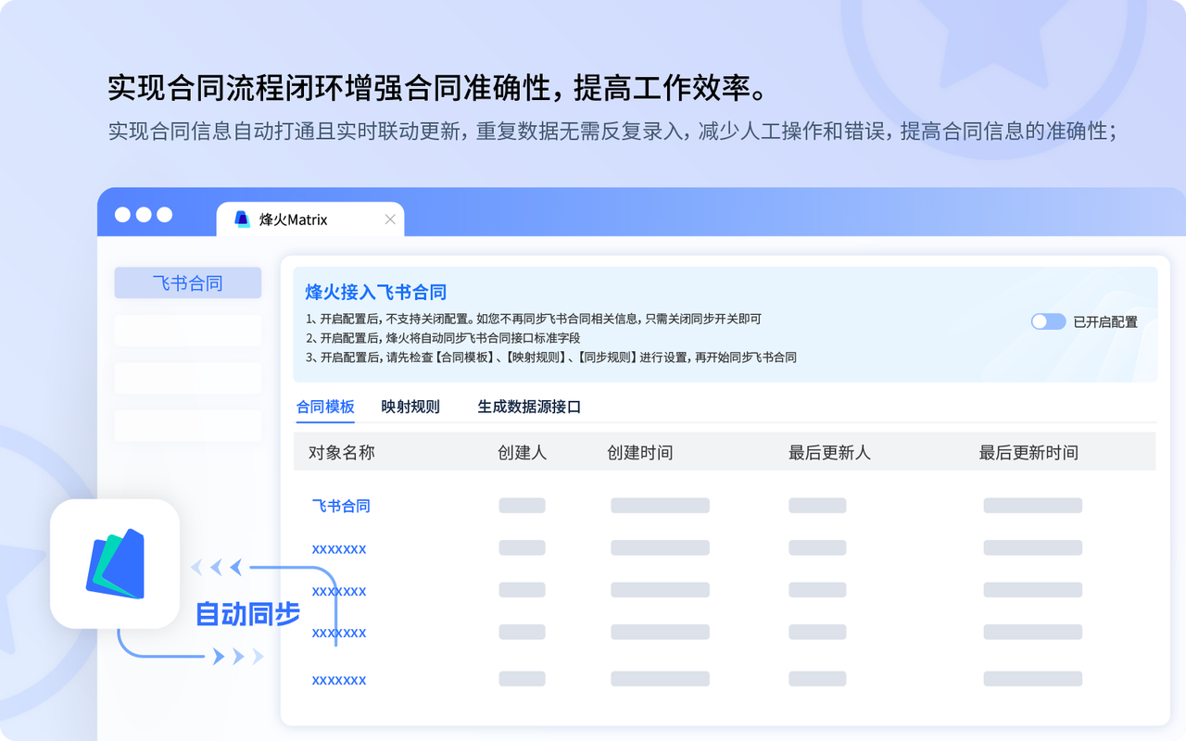Image resolution: width=1186 pixels, height=741 pixels.
Task: Click the 创建时间 column header
Action: click(x=639, y=453)
